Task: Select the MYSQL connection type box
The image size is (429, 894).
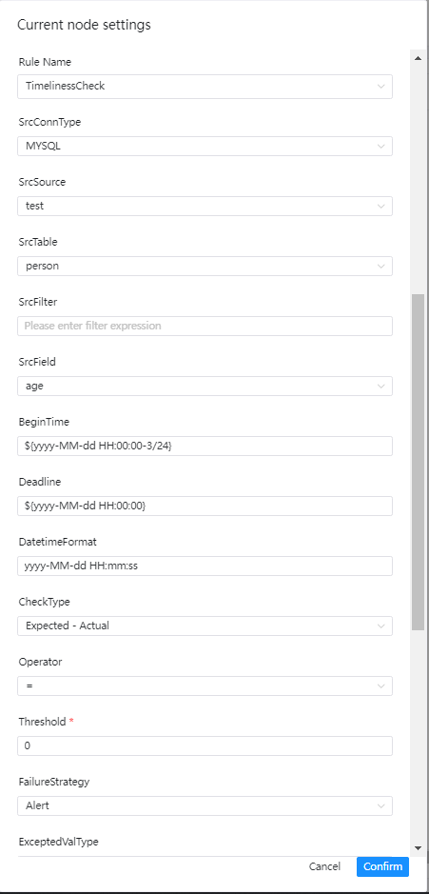Action: [205, 146]
